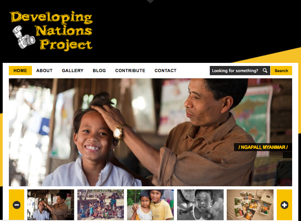Viewport: 301px width, 221px height.
Task: Click the Ngapali, Myanmar caption label
Action: [263, 147]
